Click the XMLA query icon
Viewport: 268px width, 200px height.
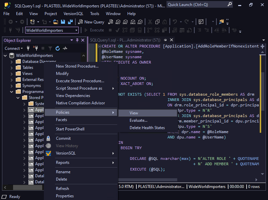pos(133,22)
